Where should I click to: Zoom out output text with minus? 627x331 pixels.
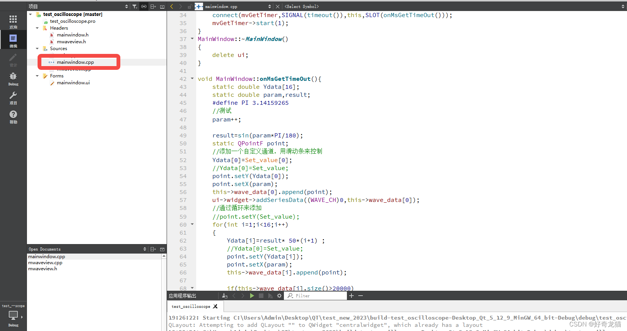click(361, 296)
